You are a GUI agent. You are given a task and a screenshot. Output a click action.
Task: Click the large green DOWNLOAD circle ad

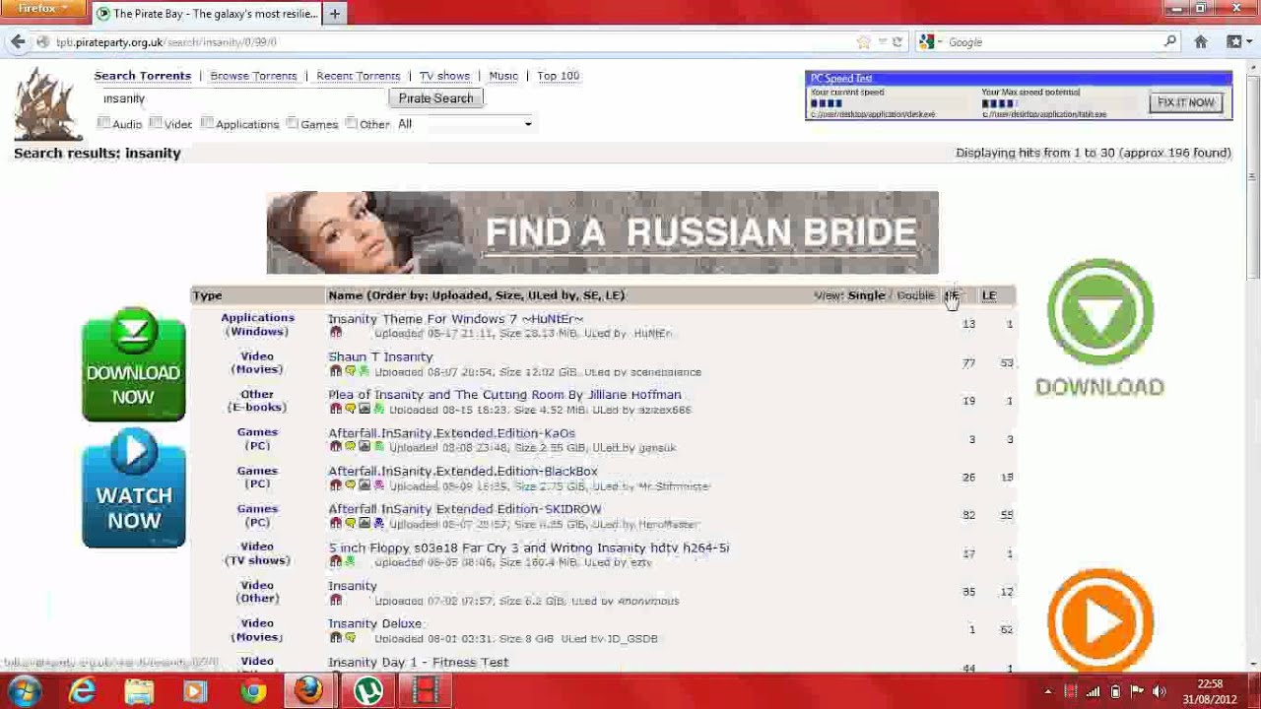click(1099, 328)
